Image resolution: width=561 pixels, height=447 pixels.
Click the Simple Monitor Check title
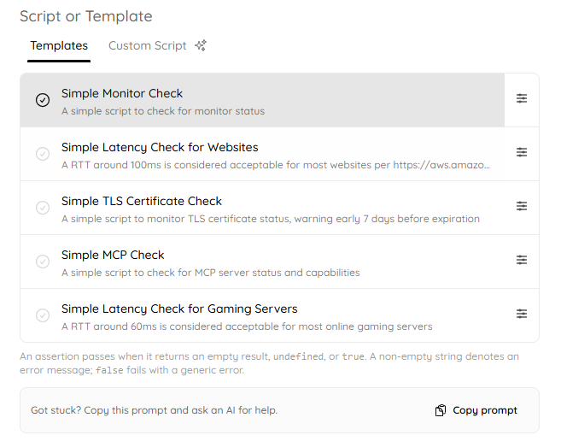(x=122, y=93)
